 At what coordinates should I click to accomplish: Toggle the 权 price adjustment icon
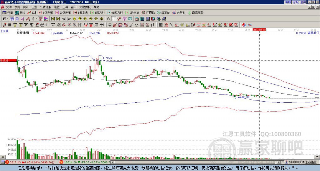pos(41,19)
